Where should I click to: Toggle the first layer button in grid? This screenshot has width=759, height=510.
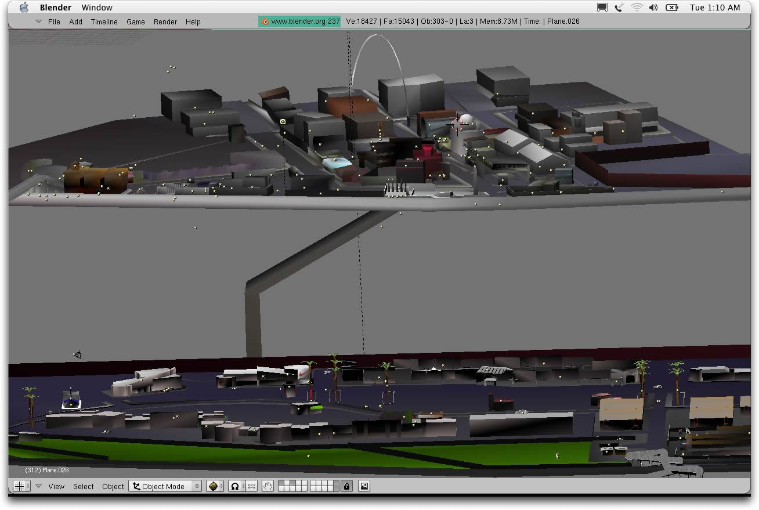(x=282, y=484)
